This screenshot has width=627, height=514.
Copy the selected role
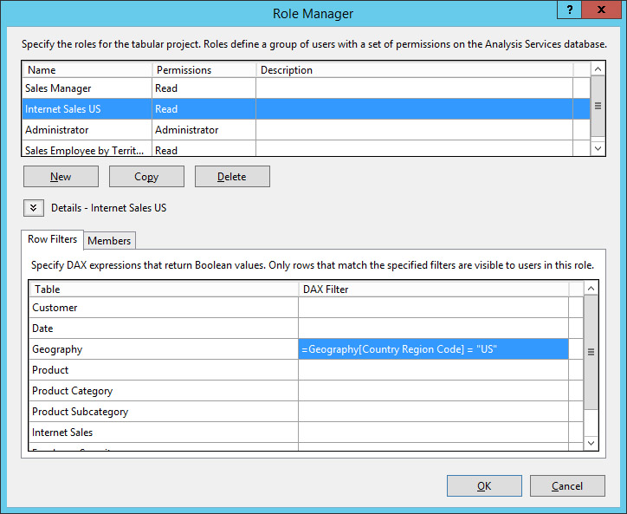[146, 177]
